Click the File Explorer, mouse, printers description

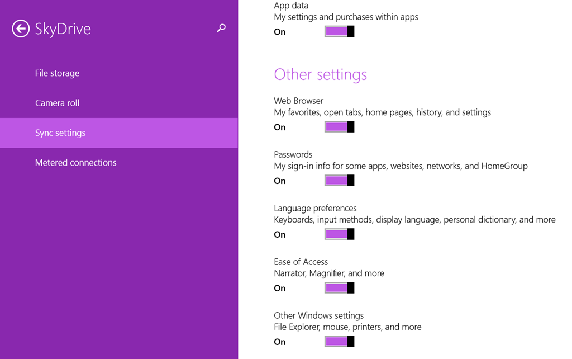(347, 327)
